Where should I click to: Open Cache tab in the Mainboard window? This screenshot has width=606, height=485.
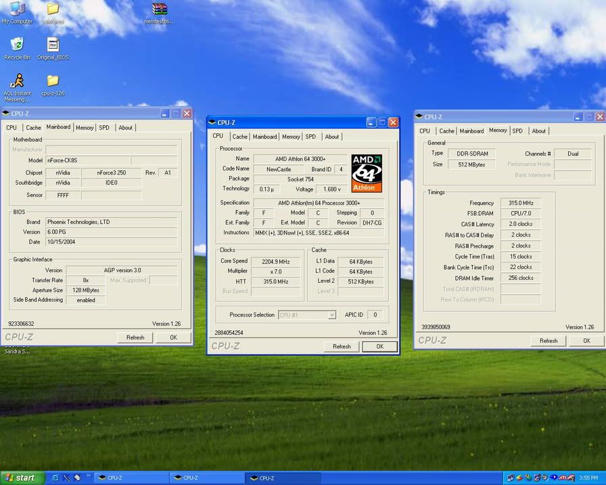[x=33, y=128]
